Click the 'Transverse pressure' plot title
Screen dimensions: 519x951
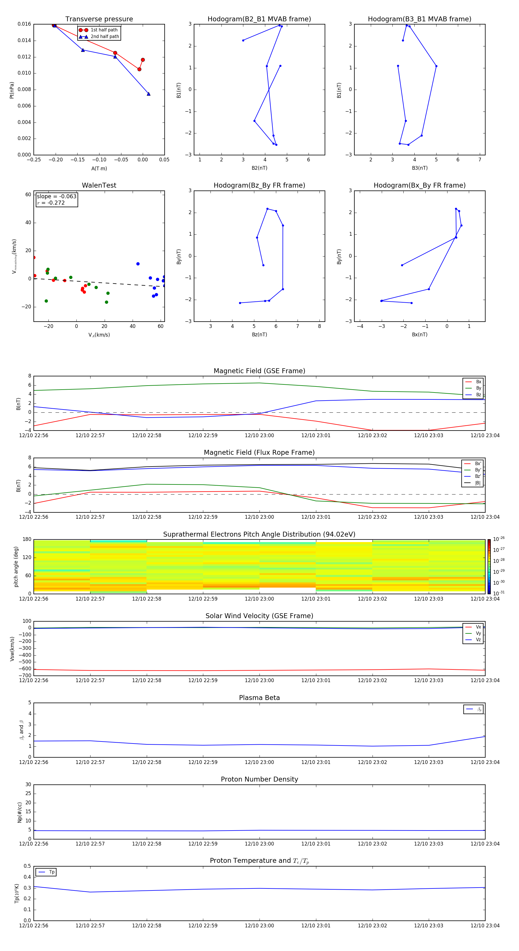coord(99,19)
